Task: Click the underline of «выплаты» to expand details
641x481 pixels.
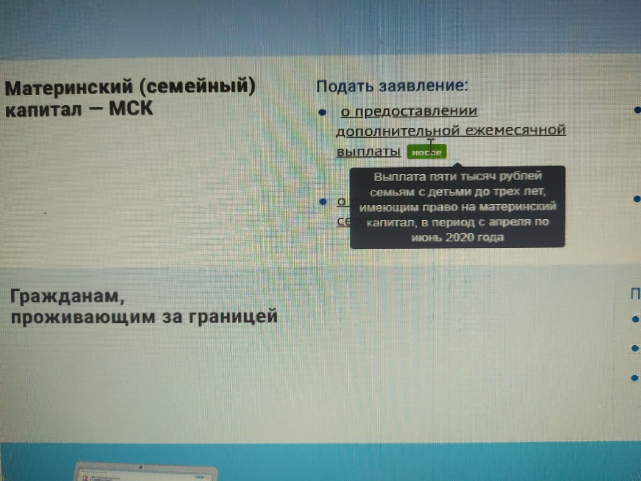Action: pyautogui.click(x=368, y=158)
